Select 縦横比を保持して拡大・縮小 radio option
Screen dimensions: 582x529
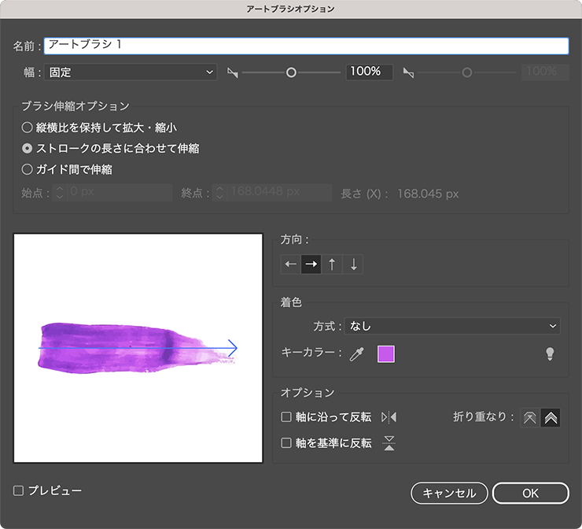[x=28, y=127]
